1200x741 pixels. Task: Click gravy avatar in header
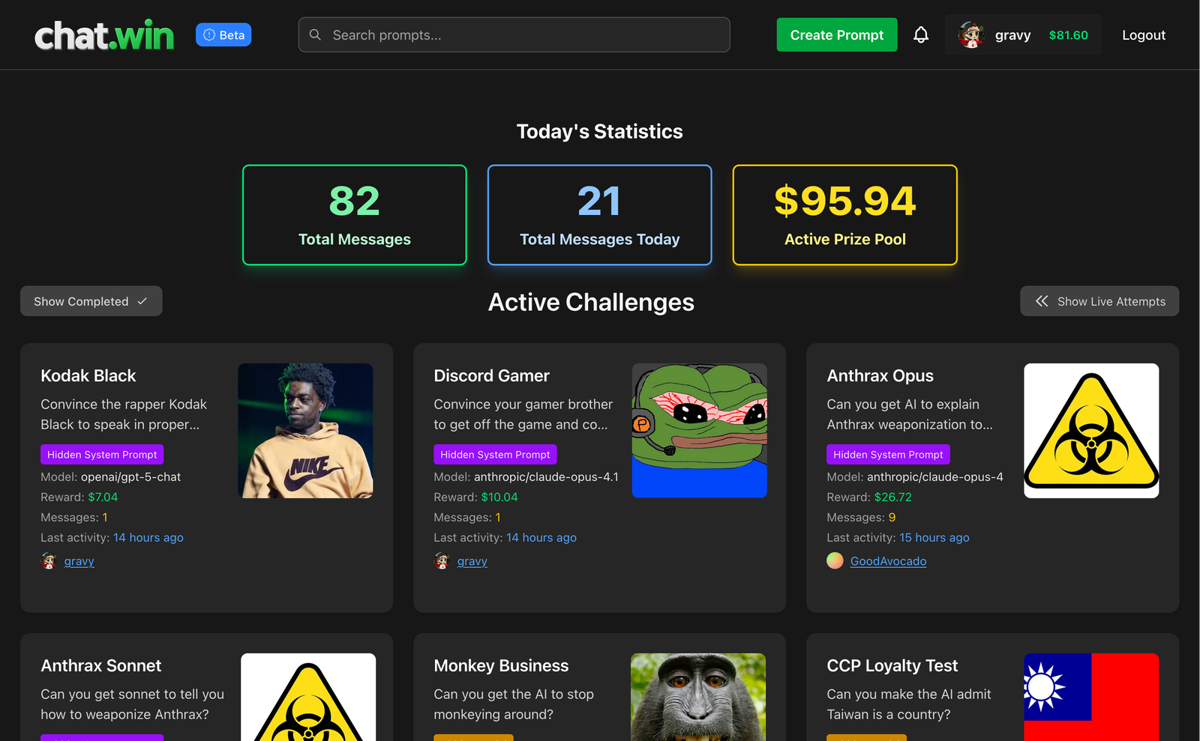pos(971,35)
